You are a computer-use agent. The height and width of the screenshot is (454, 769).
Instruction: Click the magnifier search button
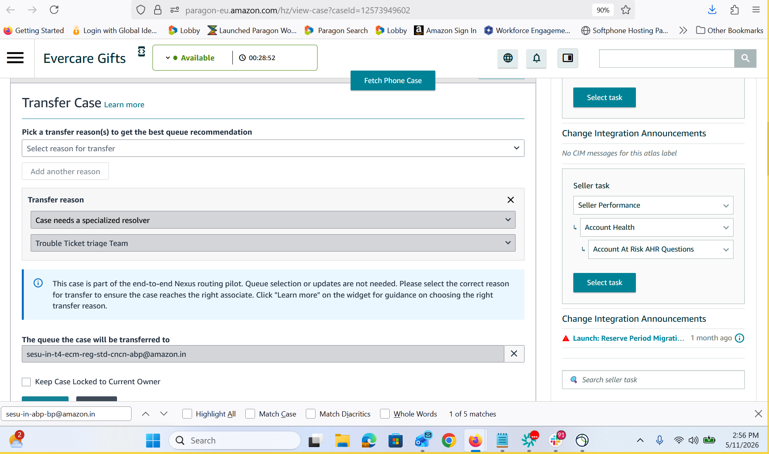coord(745,58)
